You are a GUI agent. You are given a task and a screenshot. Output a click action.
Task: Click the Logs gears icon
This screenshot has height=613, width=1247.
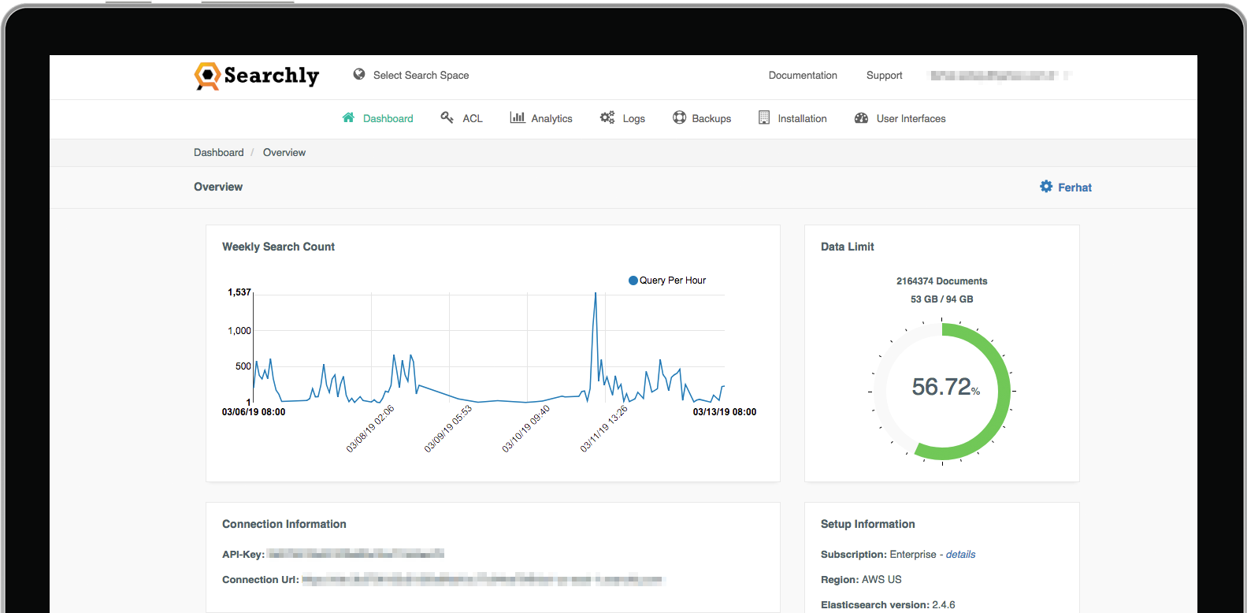607,117
